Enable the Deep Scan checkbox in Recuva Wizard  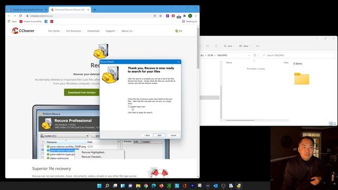click(129, 107)
